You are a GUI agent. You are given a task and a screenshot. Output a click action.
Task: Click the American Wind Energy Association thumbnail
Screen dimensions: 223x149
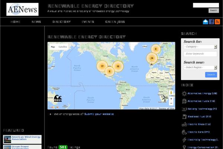point(7,139)
